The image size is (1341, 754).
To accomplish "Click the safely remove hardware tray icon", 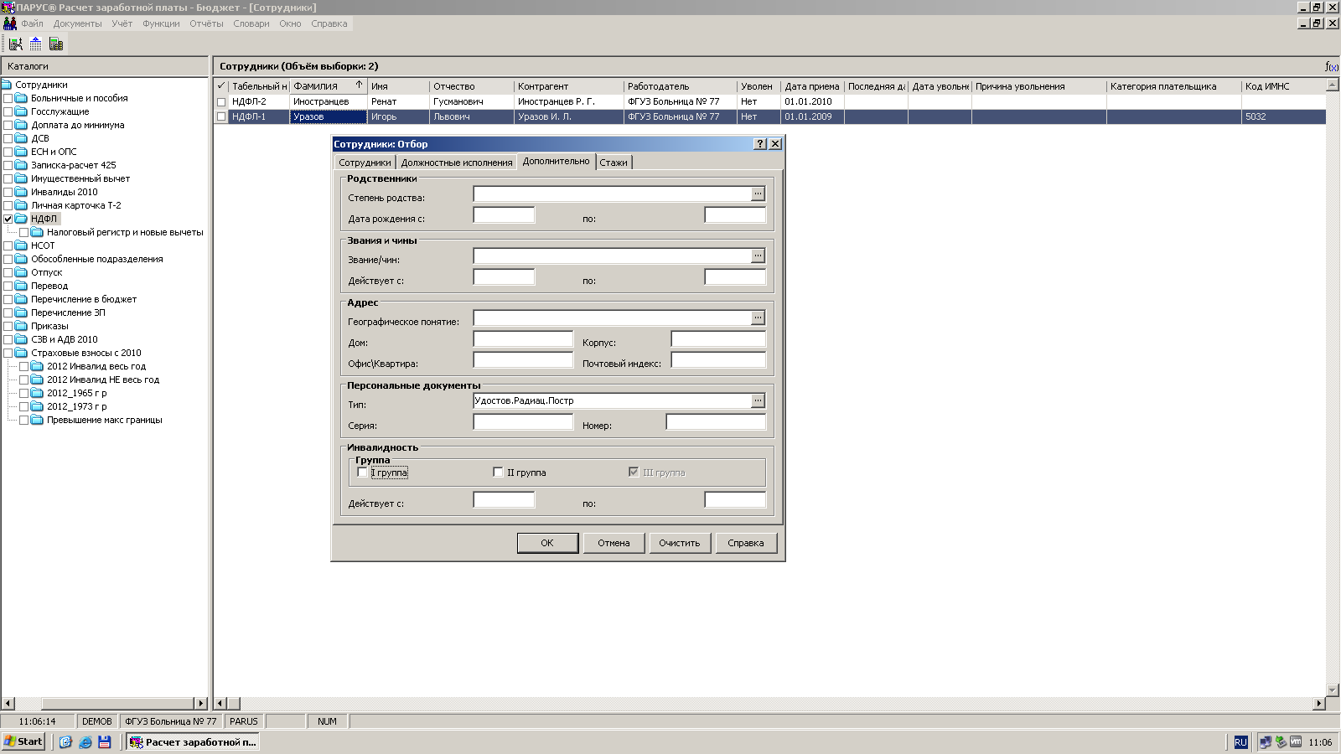I will point(1281,742).
